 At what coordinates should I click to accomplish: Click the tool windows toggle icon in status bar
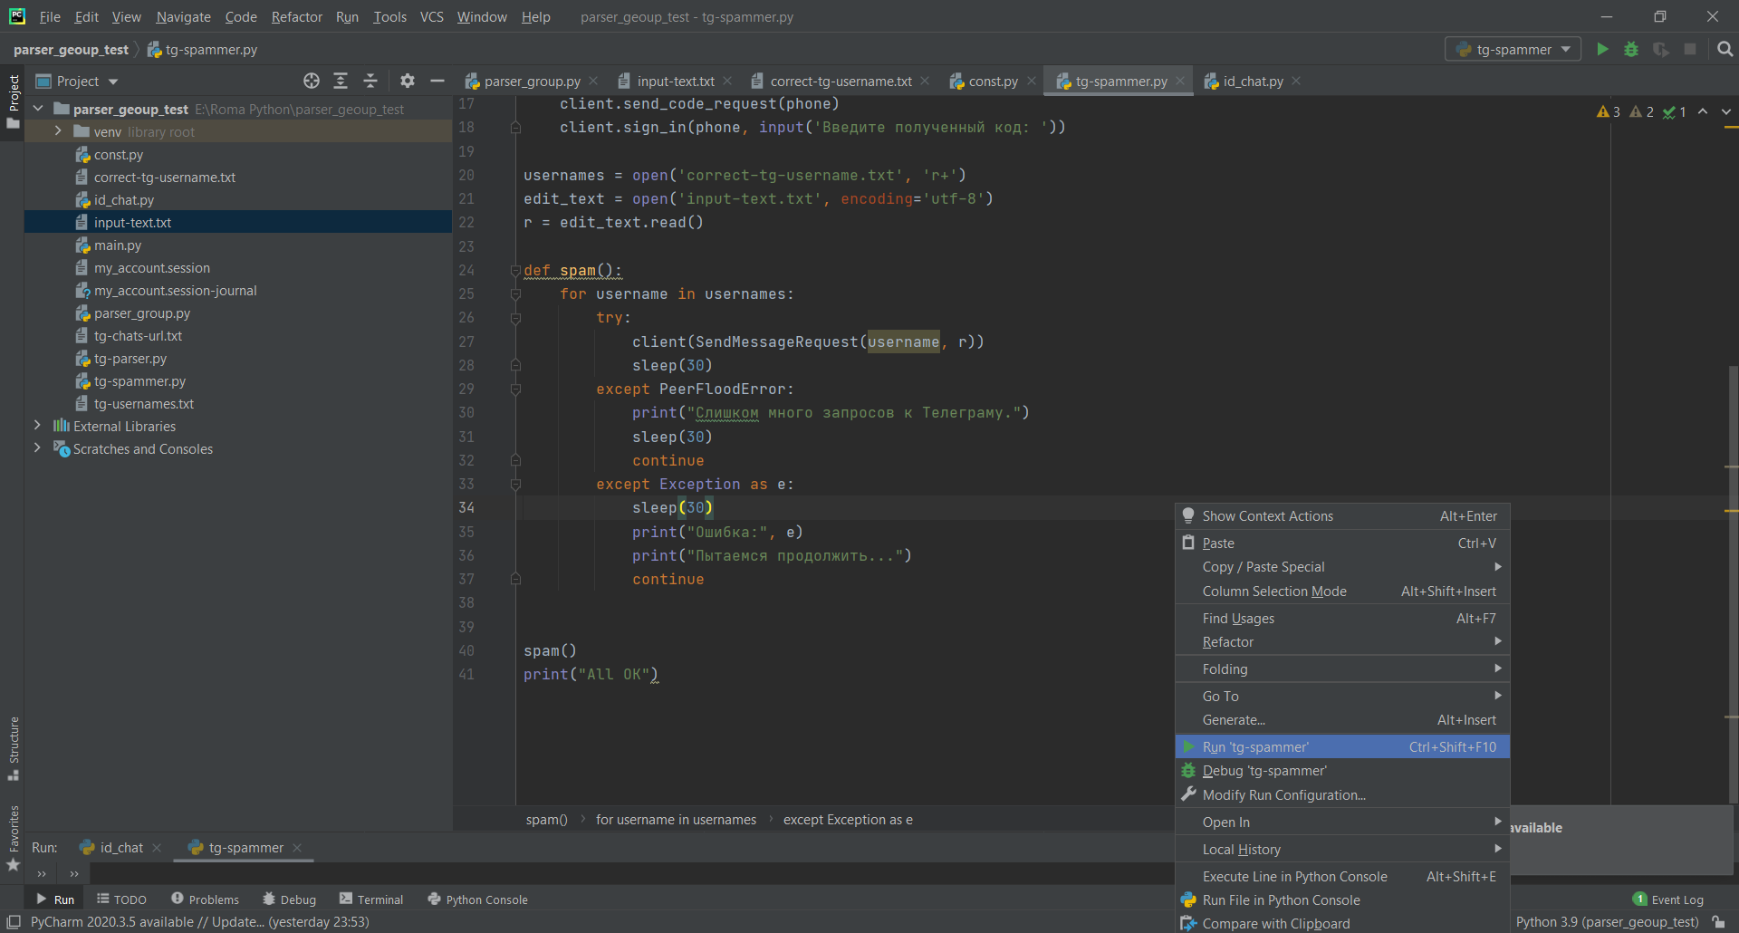pyautogui.click(x=14, y=922)
